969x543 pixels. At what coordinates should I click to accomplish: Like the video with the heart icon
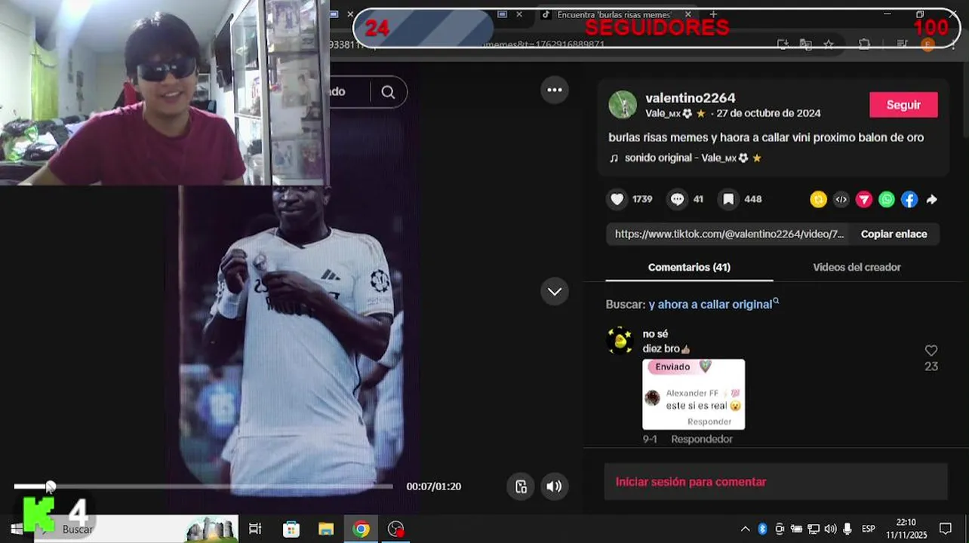(617, 199)
